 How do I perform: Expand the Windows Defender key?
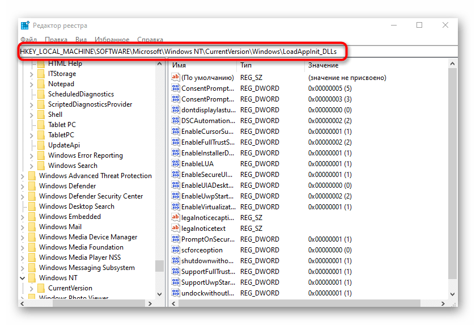[23, 187]
